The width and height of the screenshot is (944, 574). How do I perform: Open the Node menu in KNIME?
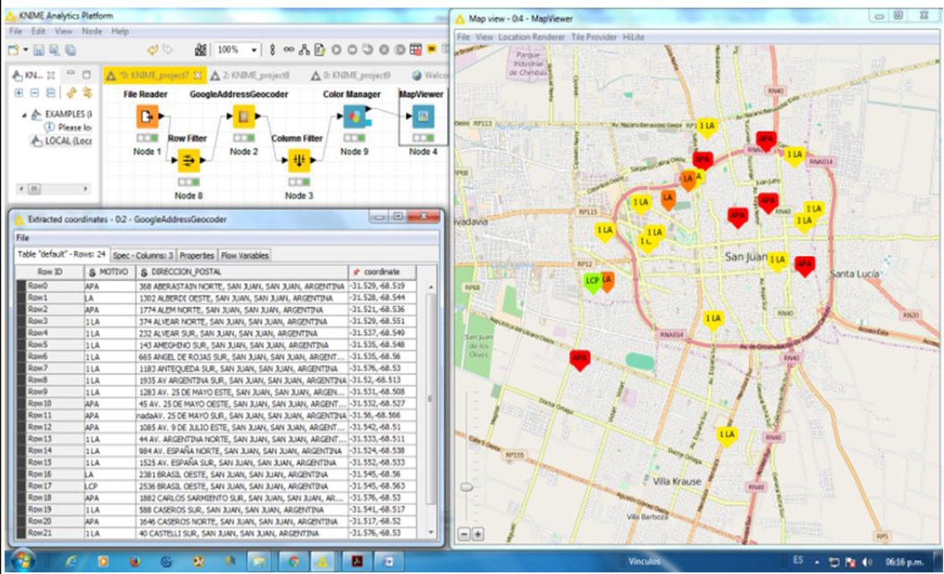click(92, 31)
